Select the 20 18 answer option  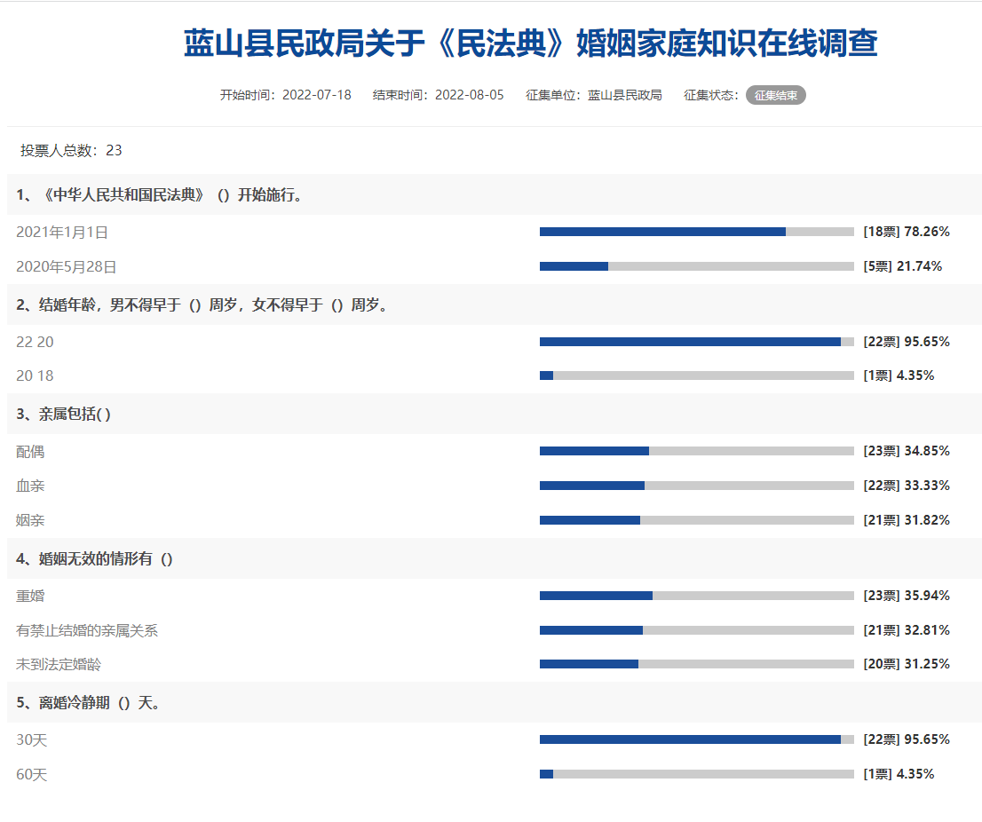point(36,375)
